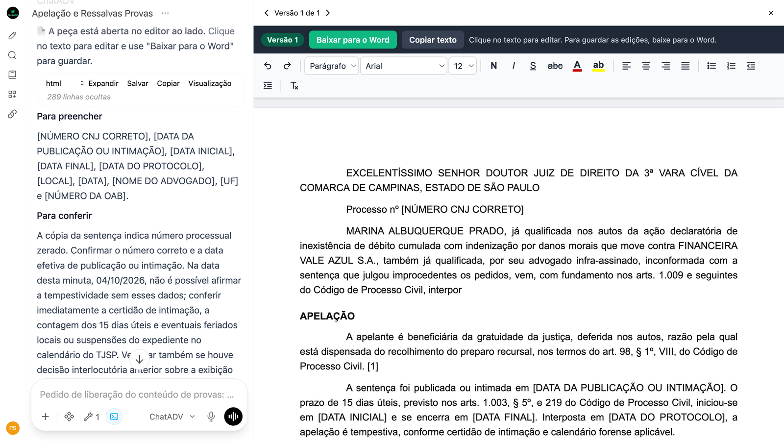Open the yellow highlight color picker
The width and height of the screenshot is (784, 441).
coord(598,66)
